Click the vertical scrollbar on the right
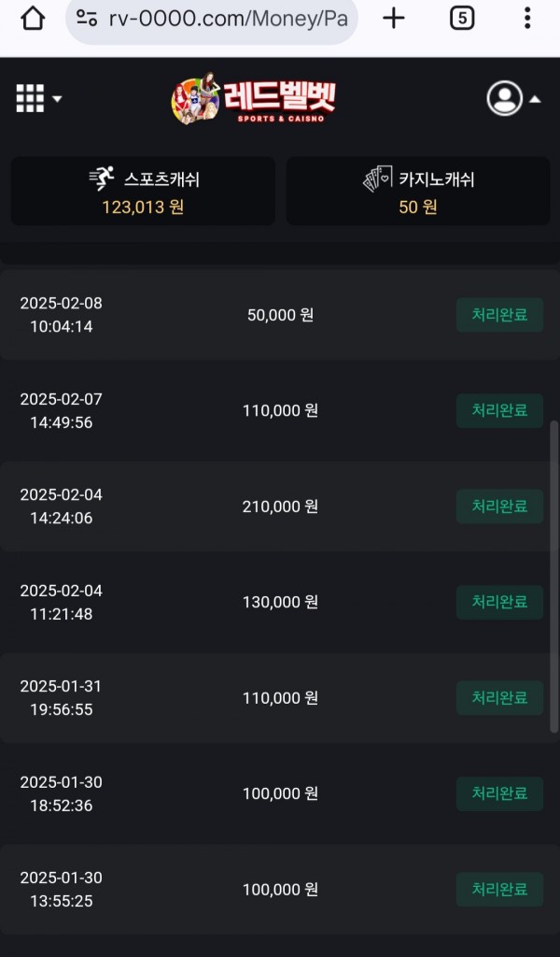This screenshot has height=957, width=560. tap(554, 575)
